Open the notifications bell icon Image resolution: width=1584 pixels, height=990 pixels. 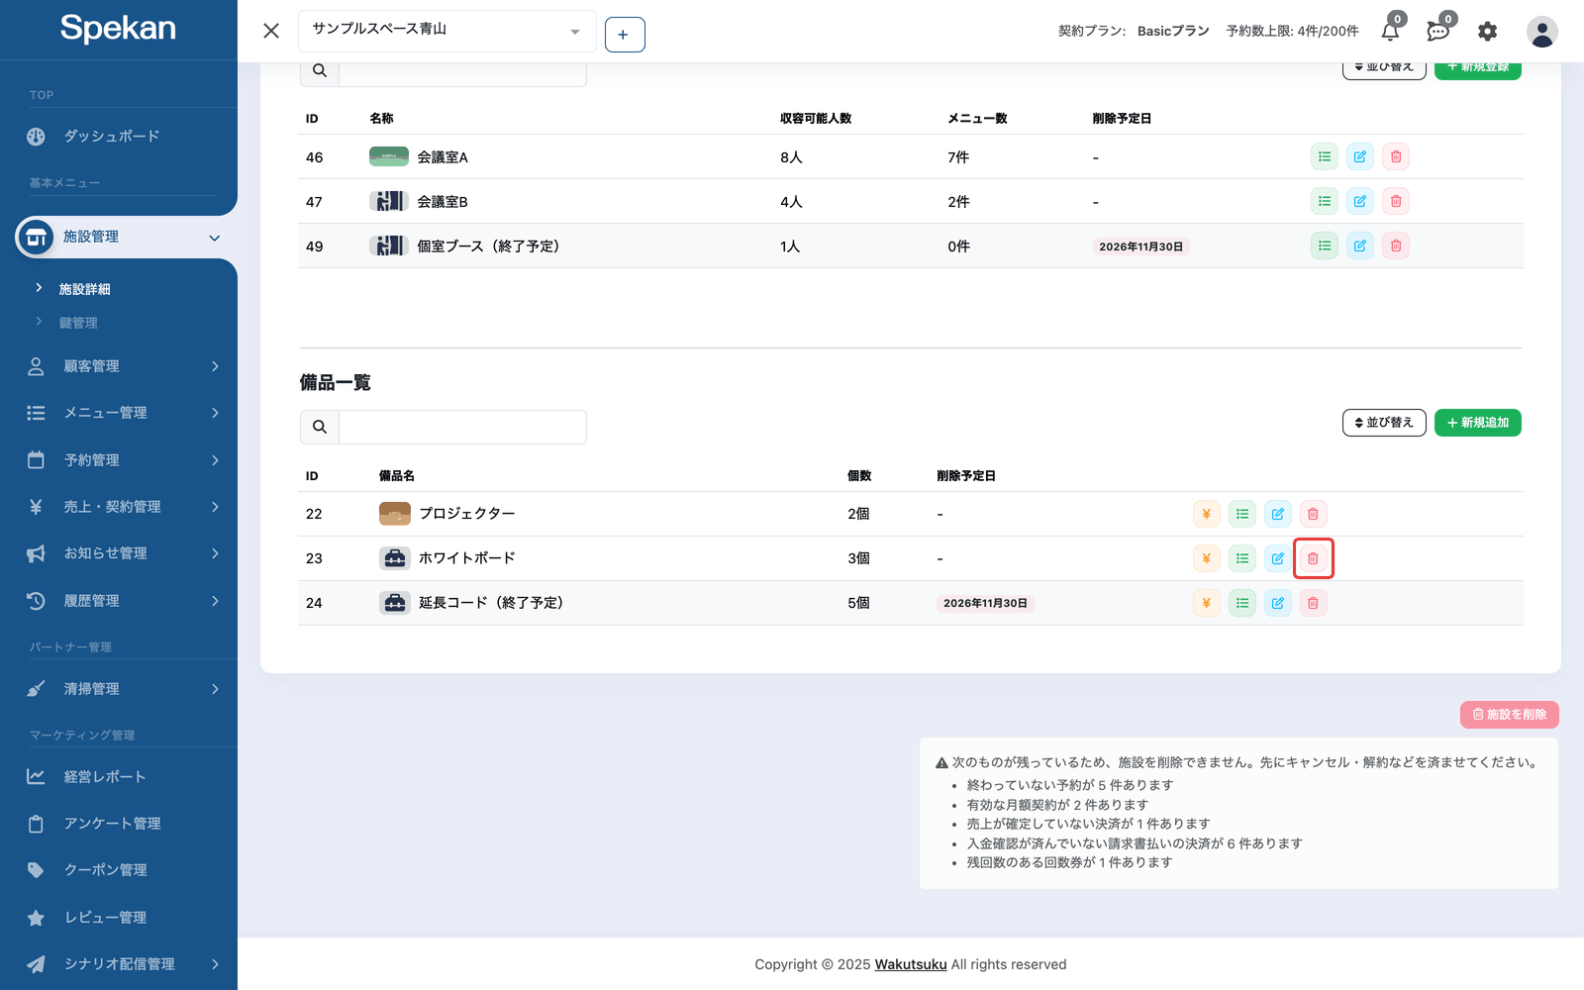click(x=1391, y=31)
